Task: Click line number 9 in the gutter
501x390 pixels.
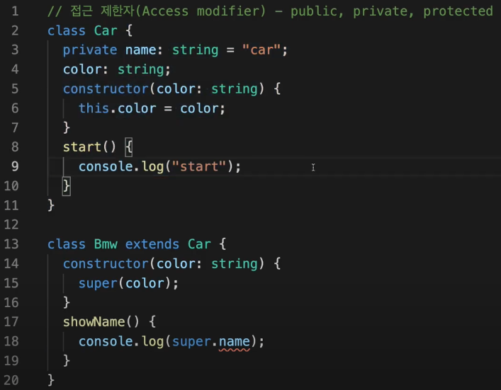Action: [x=15, y=166]
